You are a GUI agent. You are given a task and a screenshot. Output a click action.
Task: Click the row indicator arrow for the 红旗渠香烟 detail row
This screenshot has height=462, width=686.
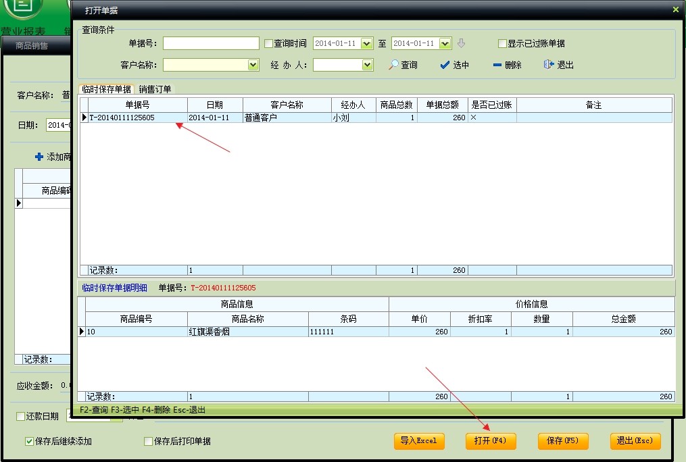click(x=81, y=332)
